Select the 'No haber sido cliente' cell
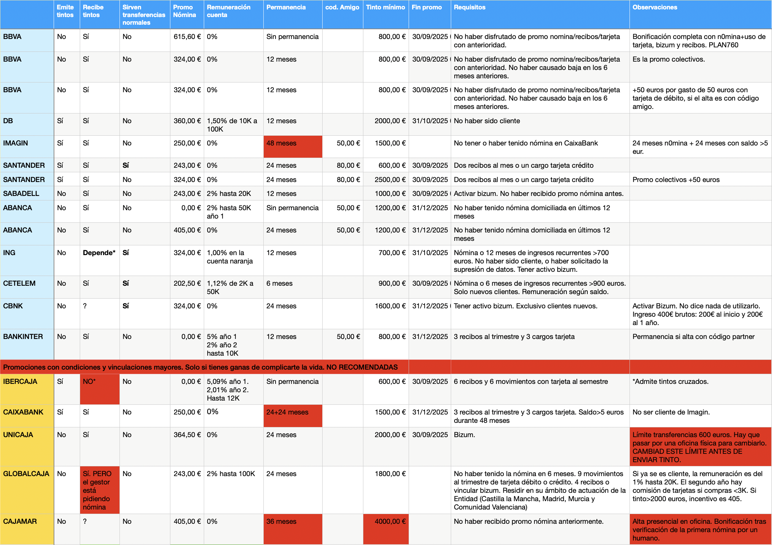The height and width of the screenshot is (545, 772). (x=540, y=124)
